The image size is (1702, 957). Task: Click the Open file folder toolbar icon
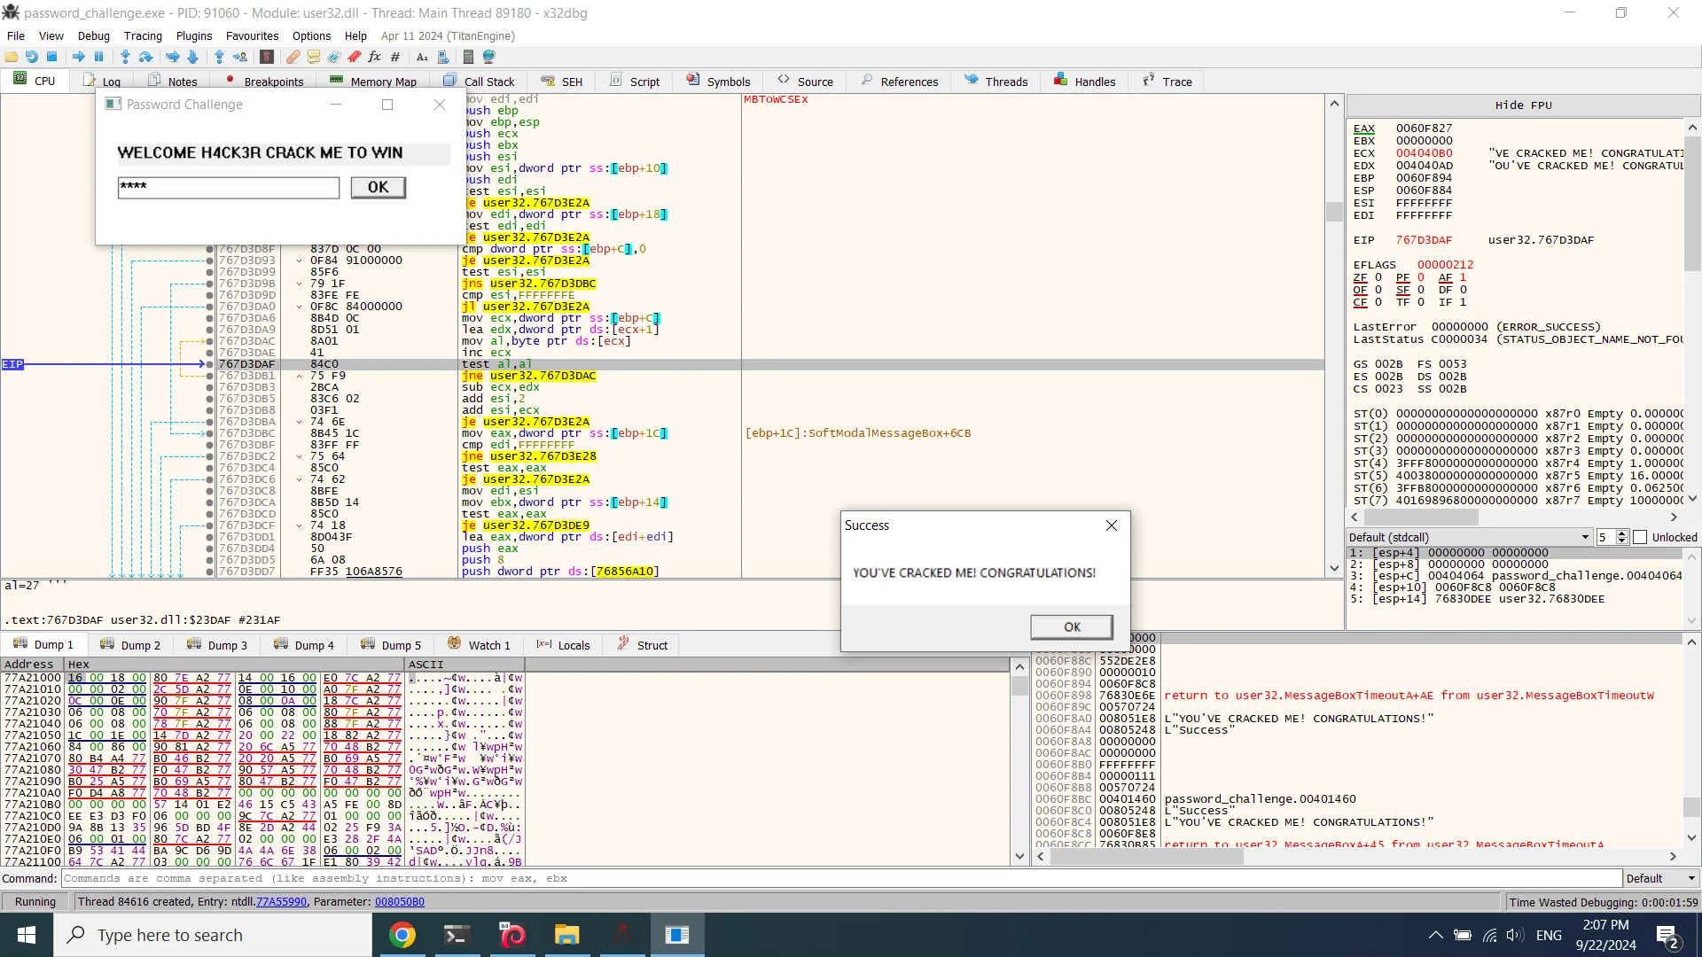click(12, 57)
